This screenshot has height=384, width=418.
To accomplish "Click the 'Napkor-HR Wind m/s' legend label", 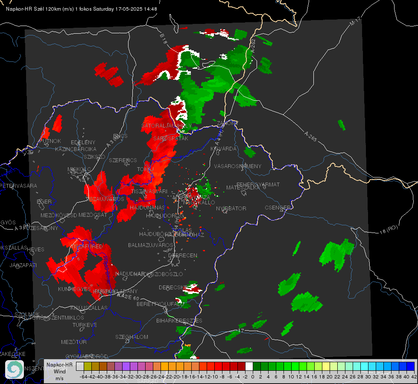I will click(x=59, y=371).
